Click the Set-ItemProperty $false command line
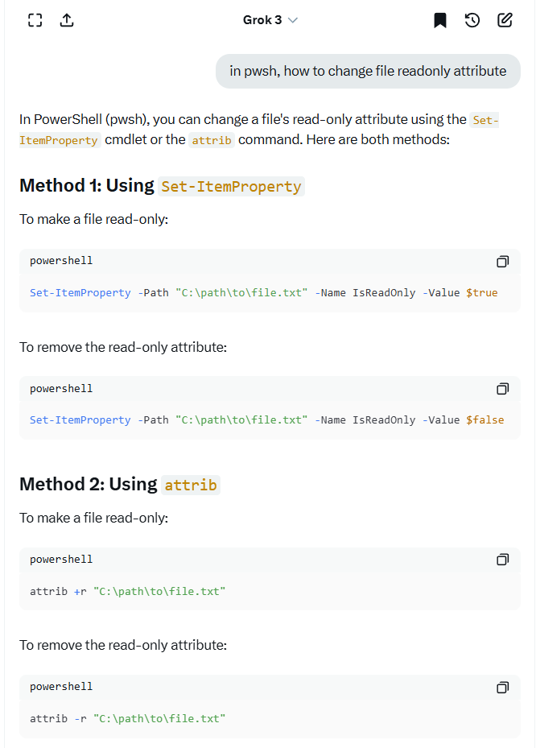Image resolution: width=536 pixels, height=748 pixels. [266, 420]
